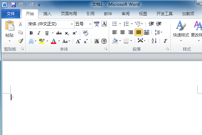The height and width of the screenshot is (135, 202).
Task: Open underline style dropdown arrow
Action: pyautogui.click(x=53, y=33)
